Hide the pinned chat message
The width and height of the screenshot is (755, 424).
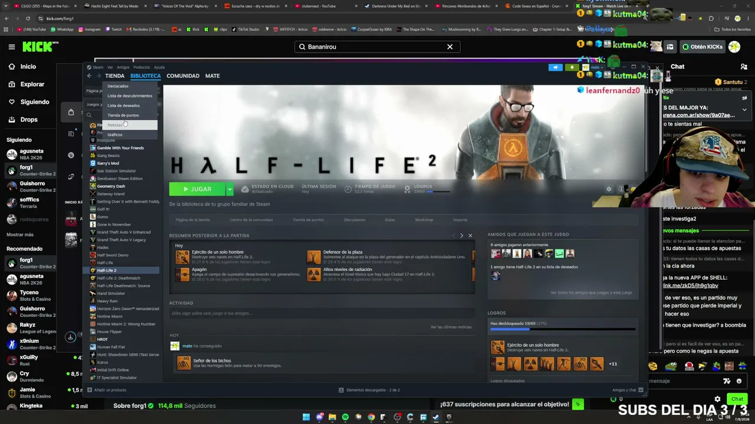[x=744, y=98]
